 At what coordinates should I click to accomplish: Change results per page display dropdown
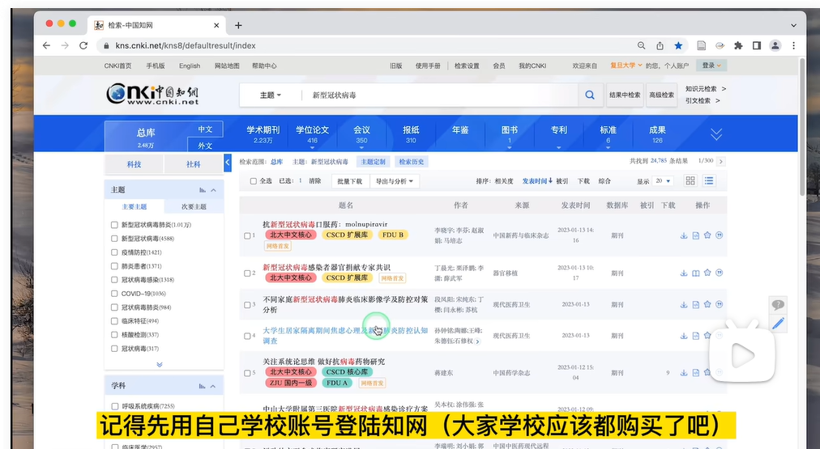pyautogui.click(x=663, y=181)
